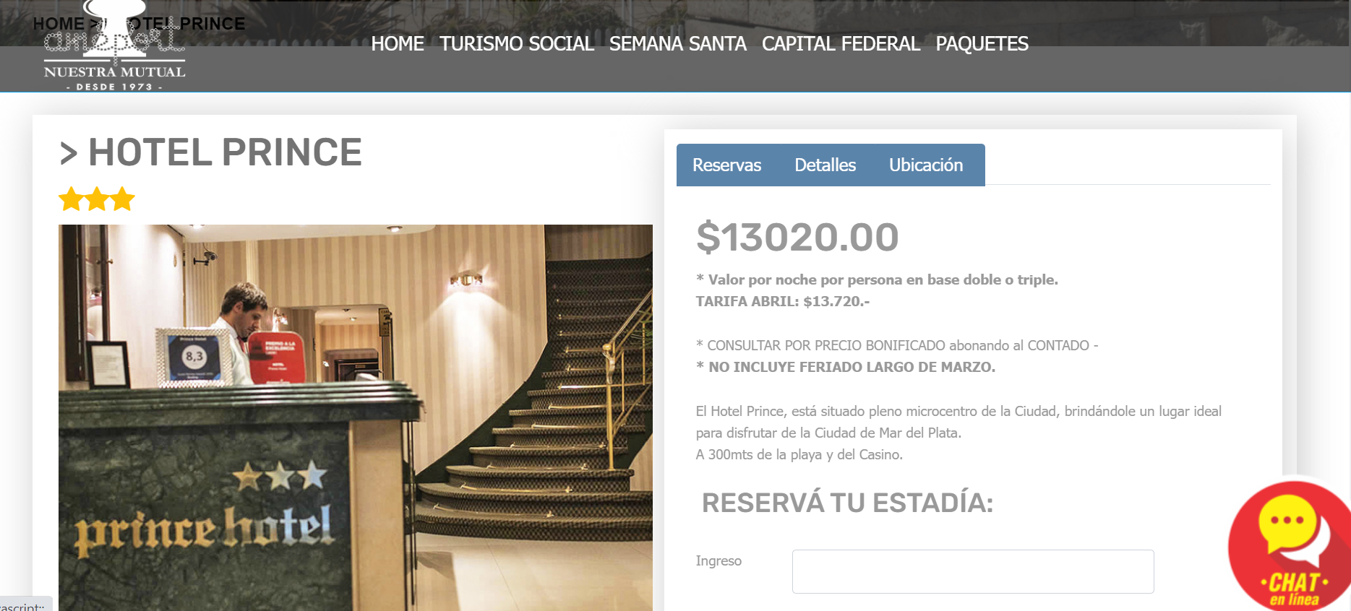This screenshot has height=611, width=1351.
Task: Click the first yellow rating star
Action: 71,199
